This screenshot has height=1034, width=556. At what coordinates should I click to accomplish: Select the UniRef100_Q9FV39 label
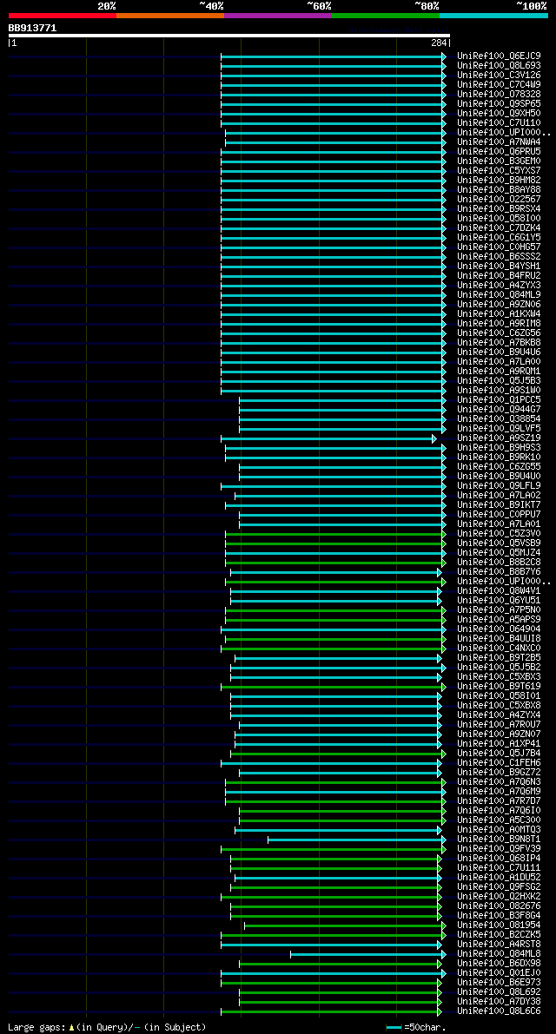click(499, 849)
